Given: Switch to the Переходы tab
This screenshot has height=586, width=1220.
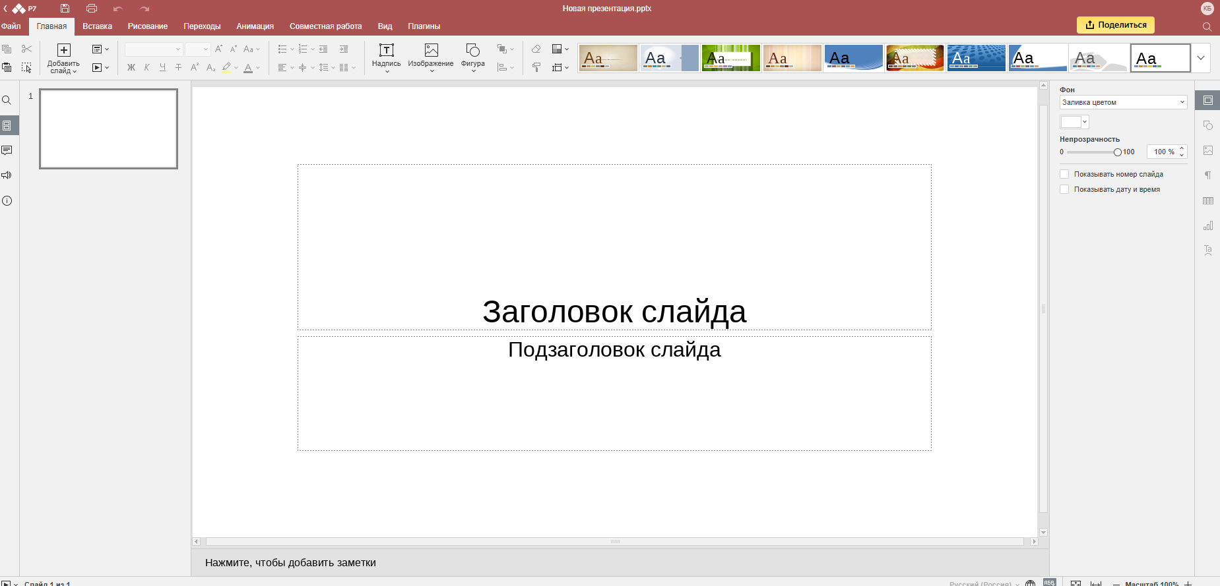Looking at the screenshot, I should tap(202, 26).
